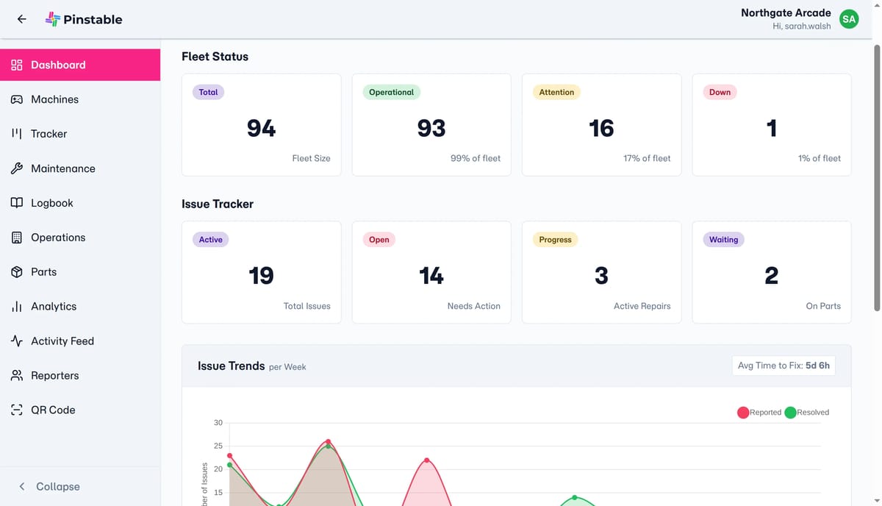Go to the Machines page
The image size is (882, 506).
(x=80, y=99)
